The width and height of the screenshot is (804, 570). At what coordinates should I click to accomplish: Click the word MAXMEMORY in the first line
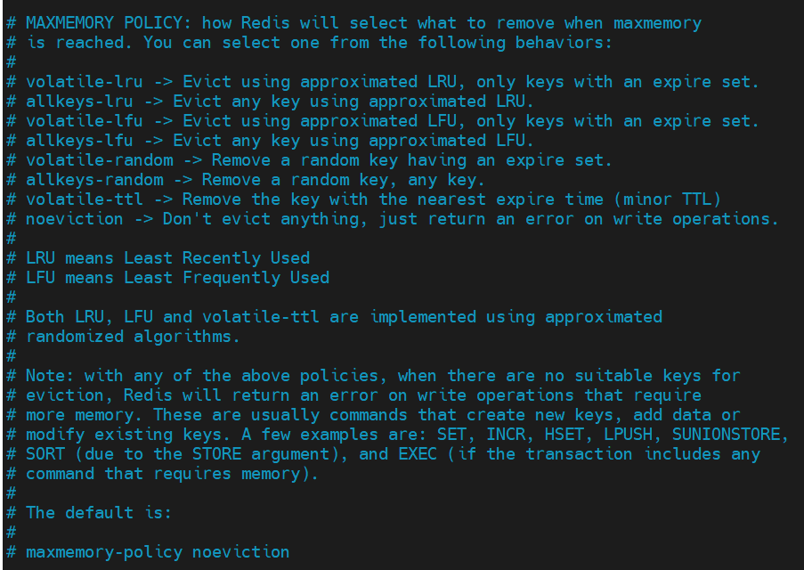(69, 23)
